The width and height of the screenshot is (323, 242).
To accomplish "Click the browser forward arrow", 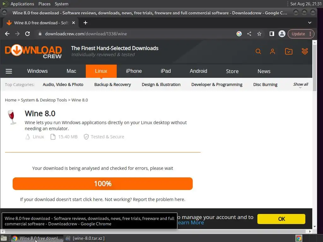I will [17, 34].
